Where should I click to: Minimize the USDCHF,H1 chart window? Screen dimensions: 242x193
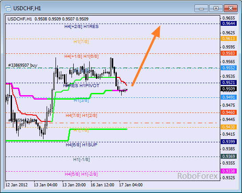201,8
